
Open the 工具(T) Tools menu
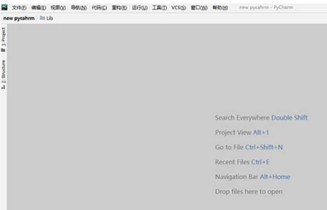[159, 8]
